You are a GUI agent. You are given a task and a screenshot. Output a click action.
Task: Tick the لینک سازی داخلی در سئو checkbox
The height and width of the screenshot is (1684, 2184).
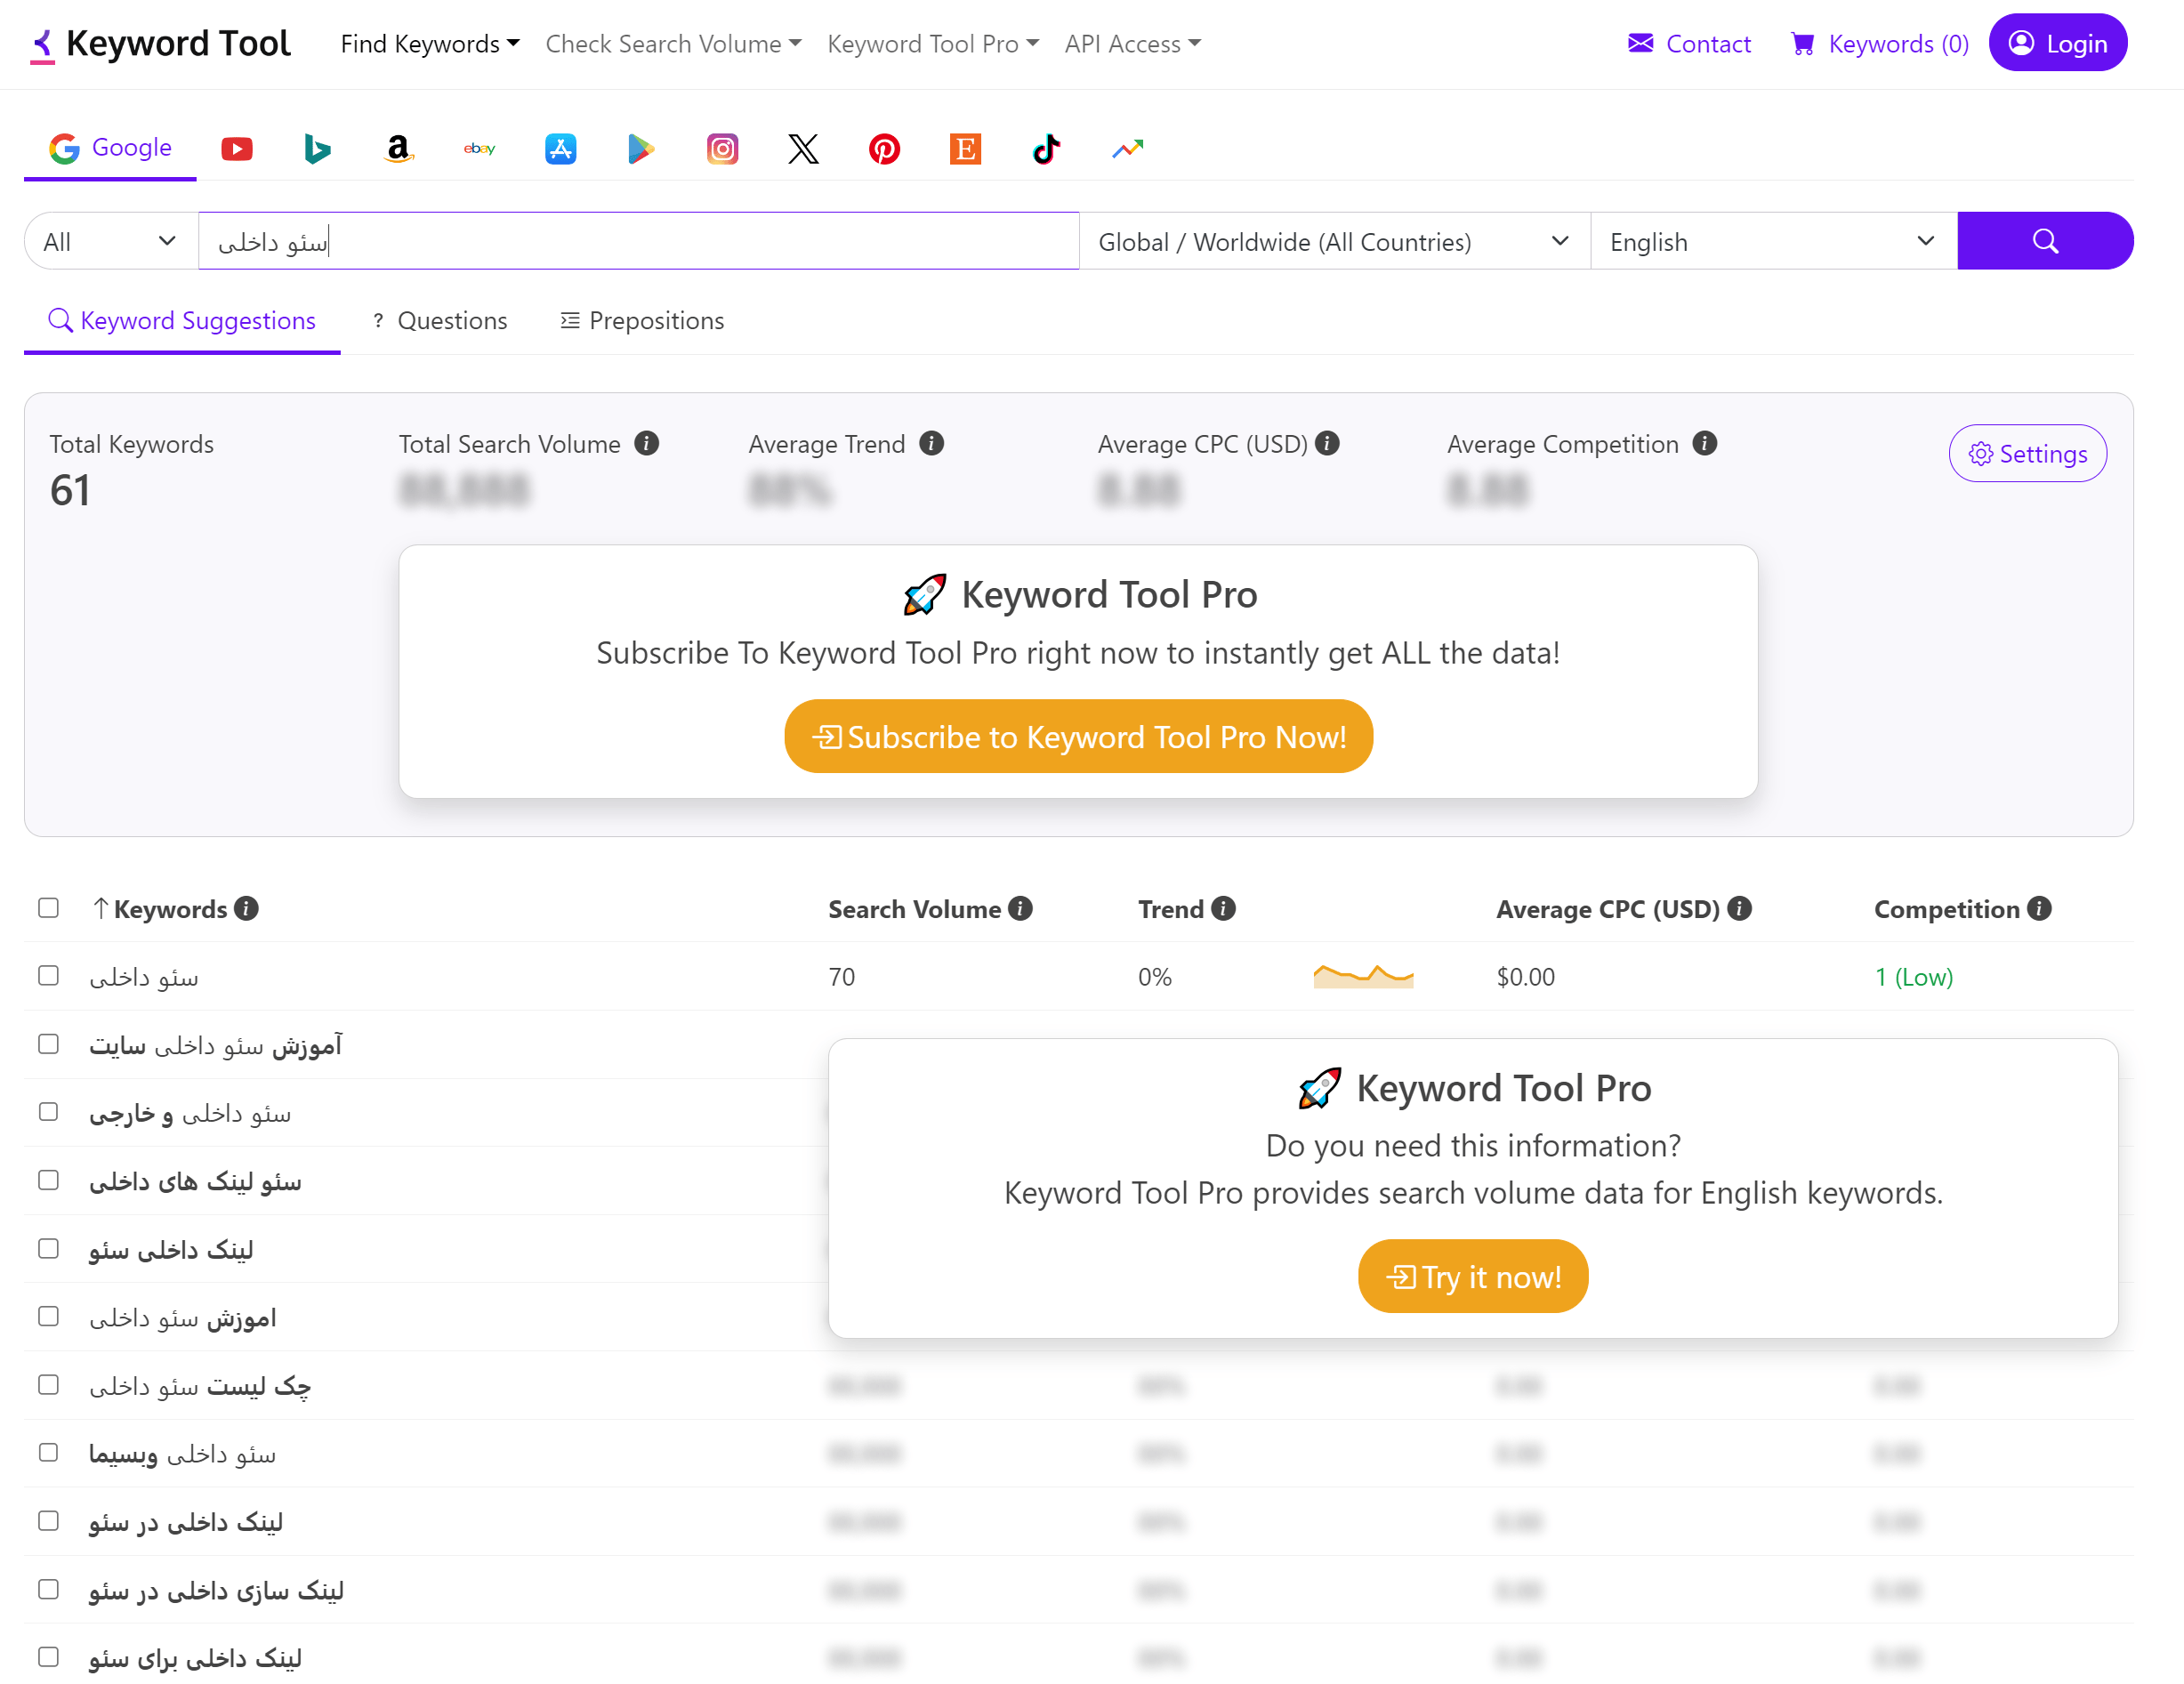click(48, 1589)
